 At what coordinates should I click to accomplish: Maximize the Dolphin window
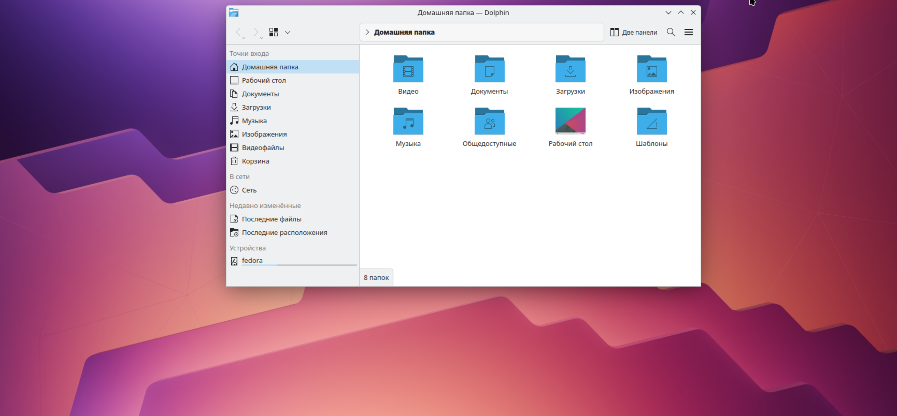681,12
